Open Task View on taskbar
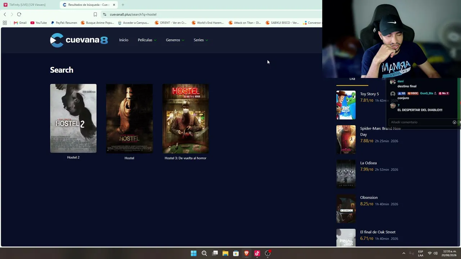The image size is (461, 259). click(215, 253)
